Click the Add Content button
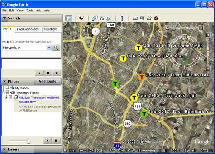Screen dimensions: 215x154 pyautogui.click(x=49, y=81)
